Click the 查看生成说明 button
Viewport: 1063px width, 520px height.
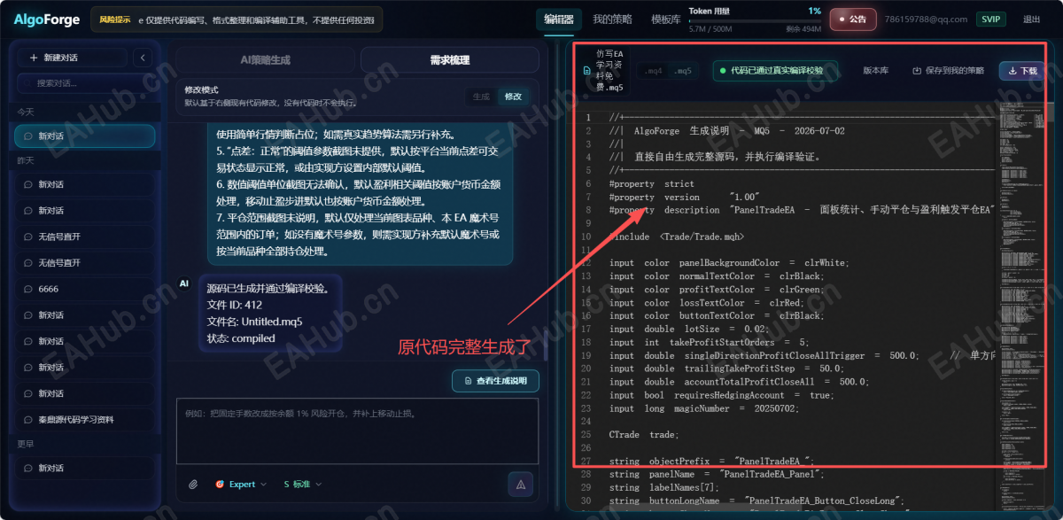click(495, 381)
